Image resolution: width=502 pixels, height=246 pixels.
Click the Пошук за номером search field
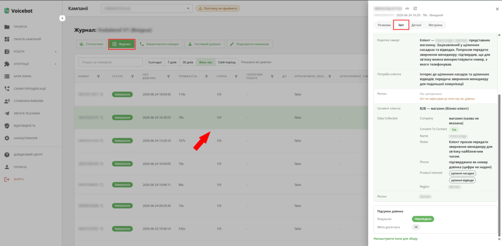[x=110, y=62]
